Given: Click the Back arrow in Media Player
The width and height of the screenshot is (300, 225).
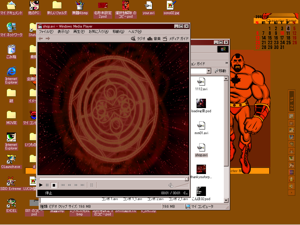Looking at the screenshot, I should (41, 39).
